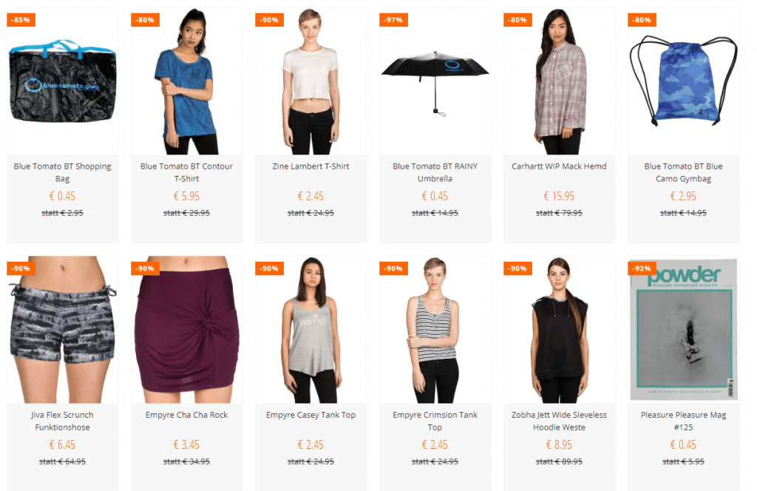
Task: Open the Carhartt WIP Mack Hemd link
Action: click(559, 166)
